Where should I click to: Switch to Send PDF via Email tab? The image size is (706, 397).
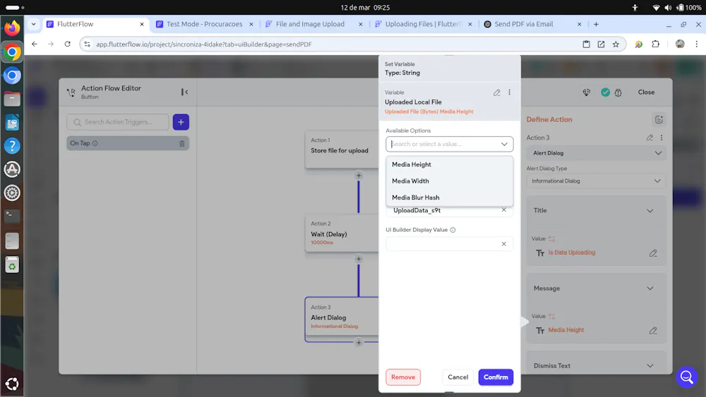coord(523,24)
